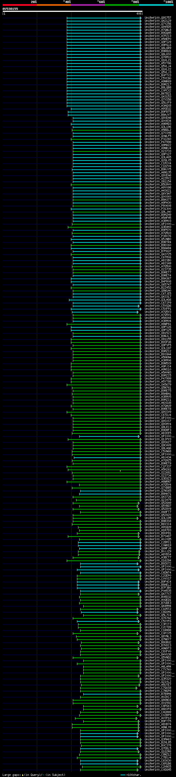Viewport: 176px width, 777px height.
Task: Click the red 20% identity legend segment
Action: coord(20,5)
